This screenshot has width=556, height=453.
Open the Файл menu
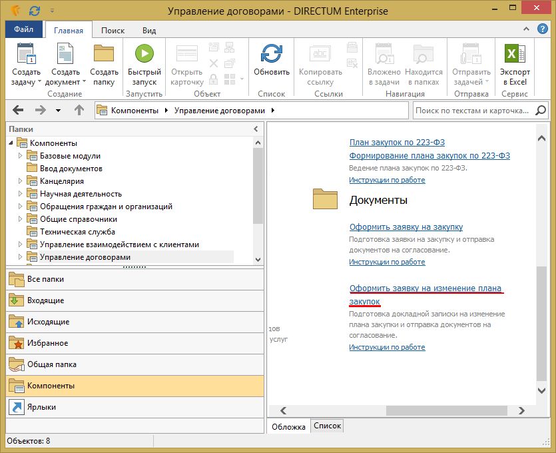click(24, 30)
